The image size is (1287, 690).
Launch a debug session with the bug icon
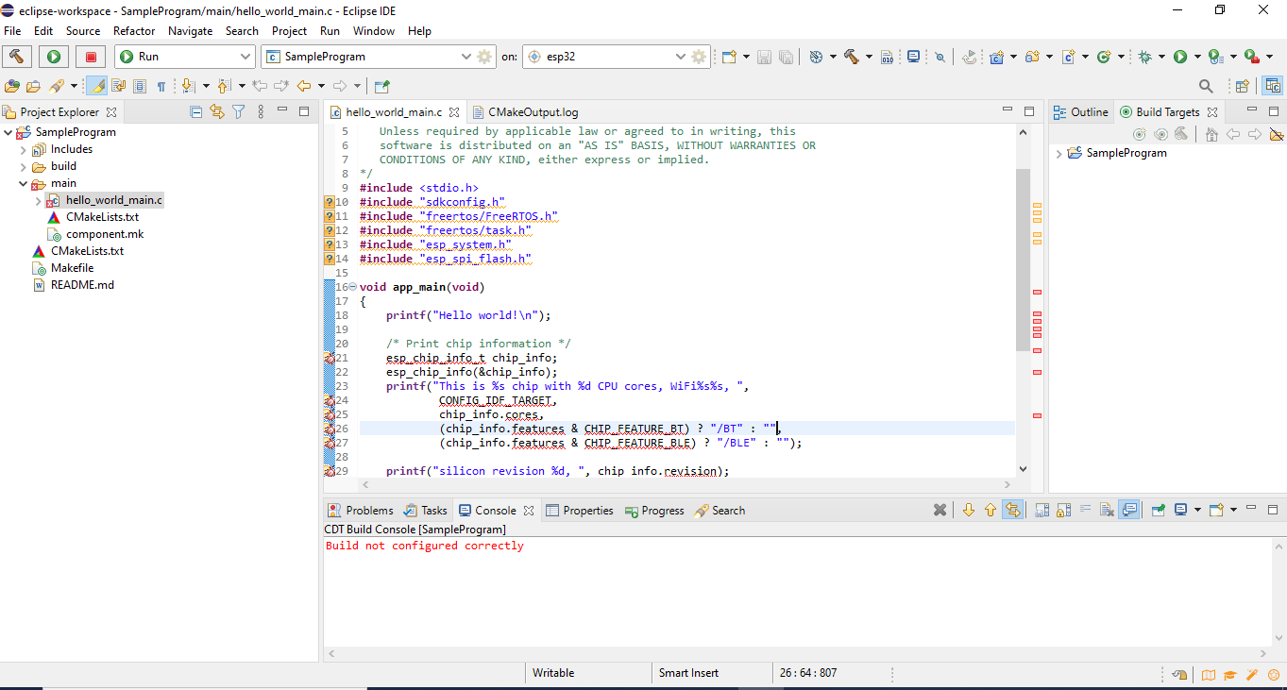click(1145, 56)
